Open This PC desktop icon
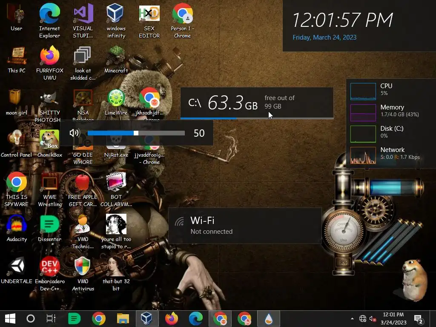 17,60
